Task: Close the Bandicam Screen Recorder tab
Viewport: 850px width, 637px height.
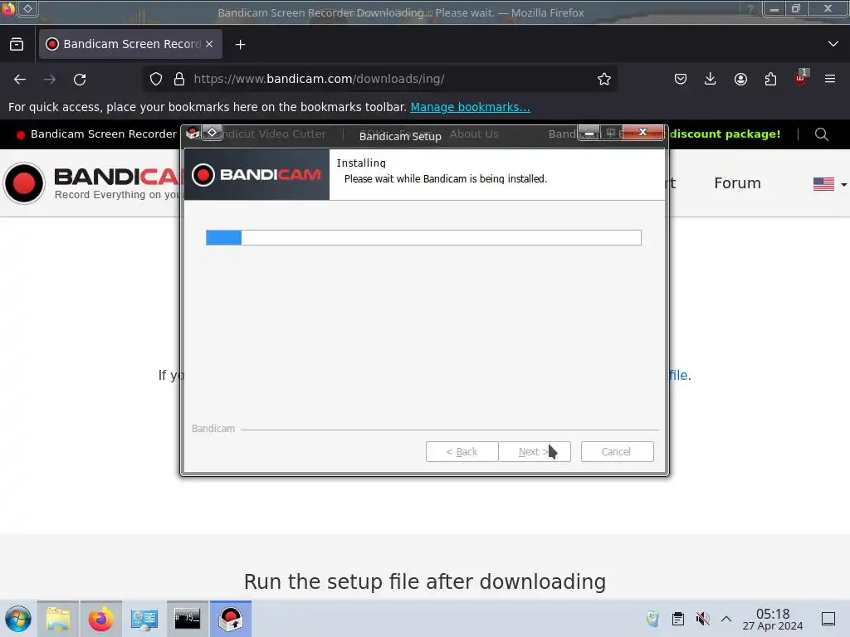Action: pos(209,44)
